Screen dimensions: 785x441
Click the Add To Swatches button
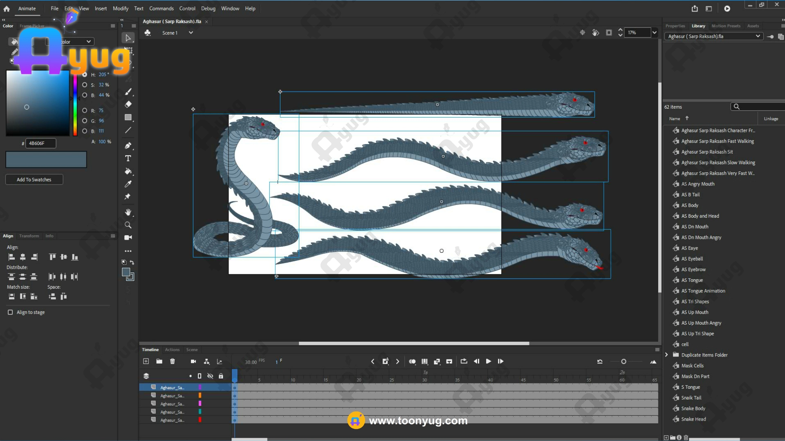pyautogui.click(x=34, y=180)
